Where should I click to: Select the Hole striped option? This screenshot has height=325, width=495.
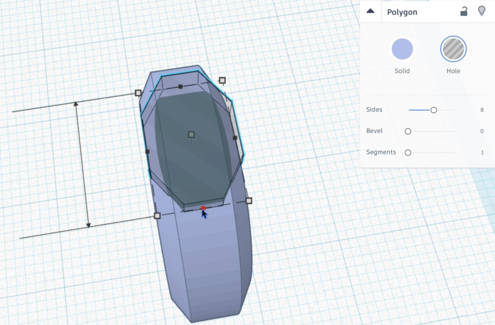tap(453, 49)
